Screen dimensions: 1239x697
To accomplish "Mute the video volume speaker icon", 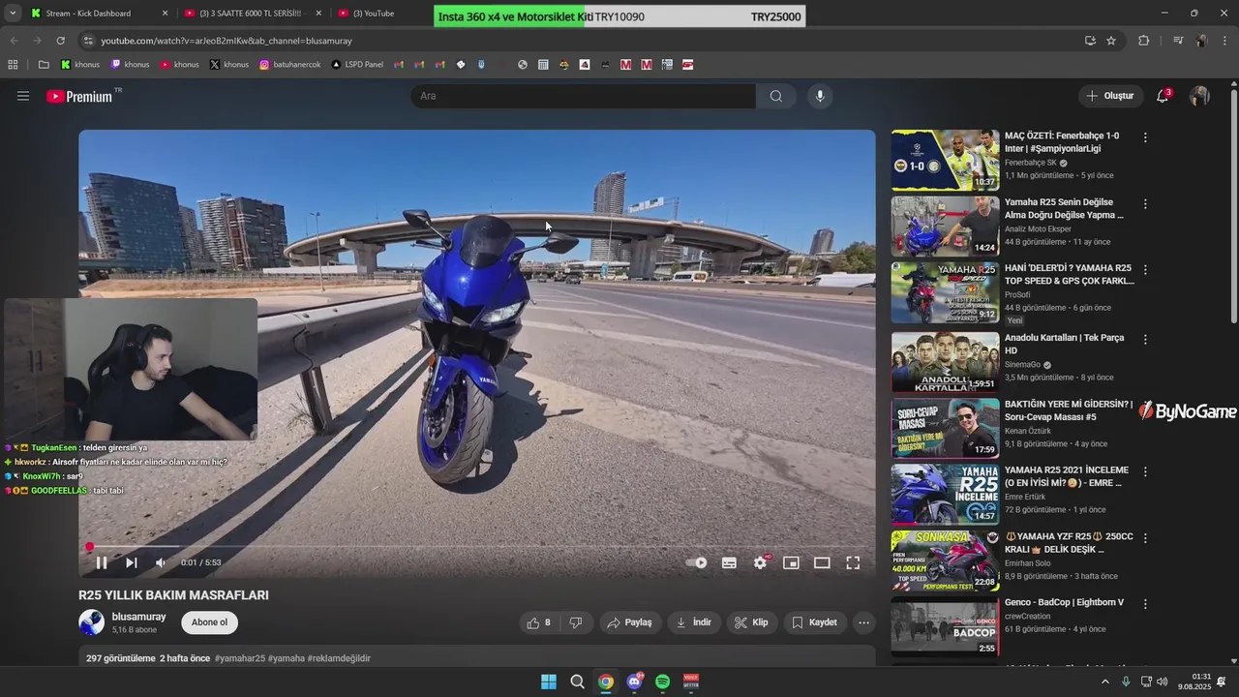I will pyautogui.click(x=161, y=562).
